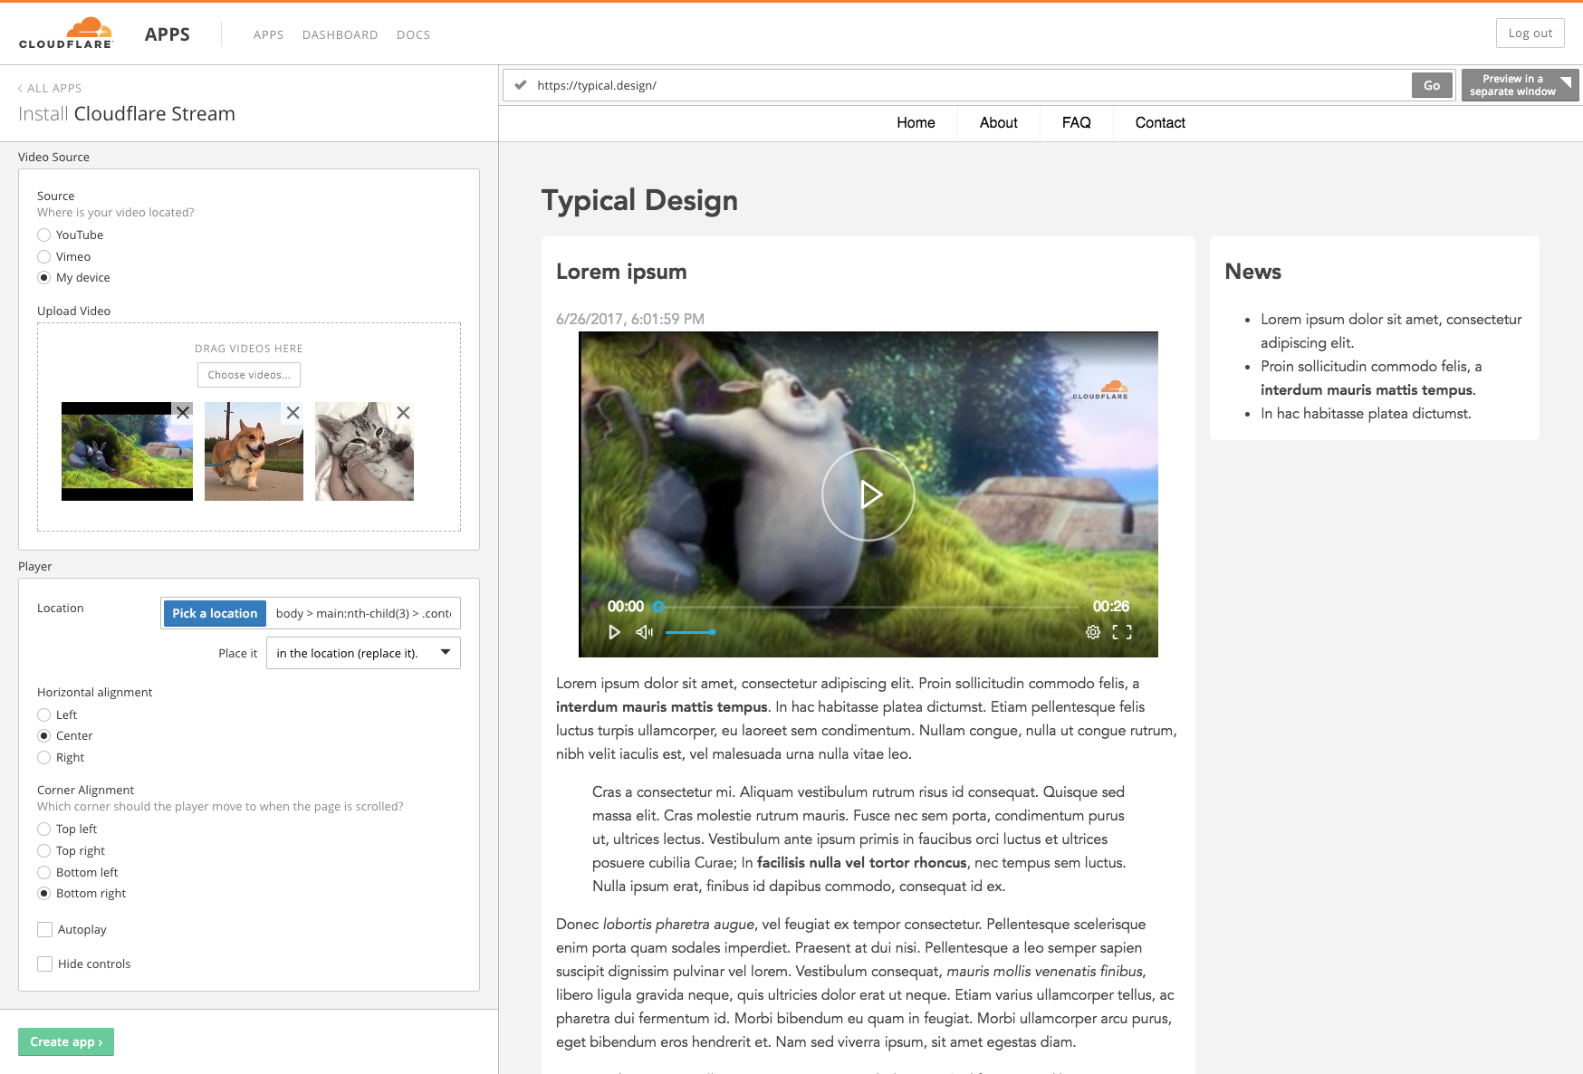The height and width of the screenshot is (1074, 1583).
Task: Enable the Autoplay checkbox
Action: (x=44, y=929)
